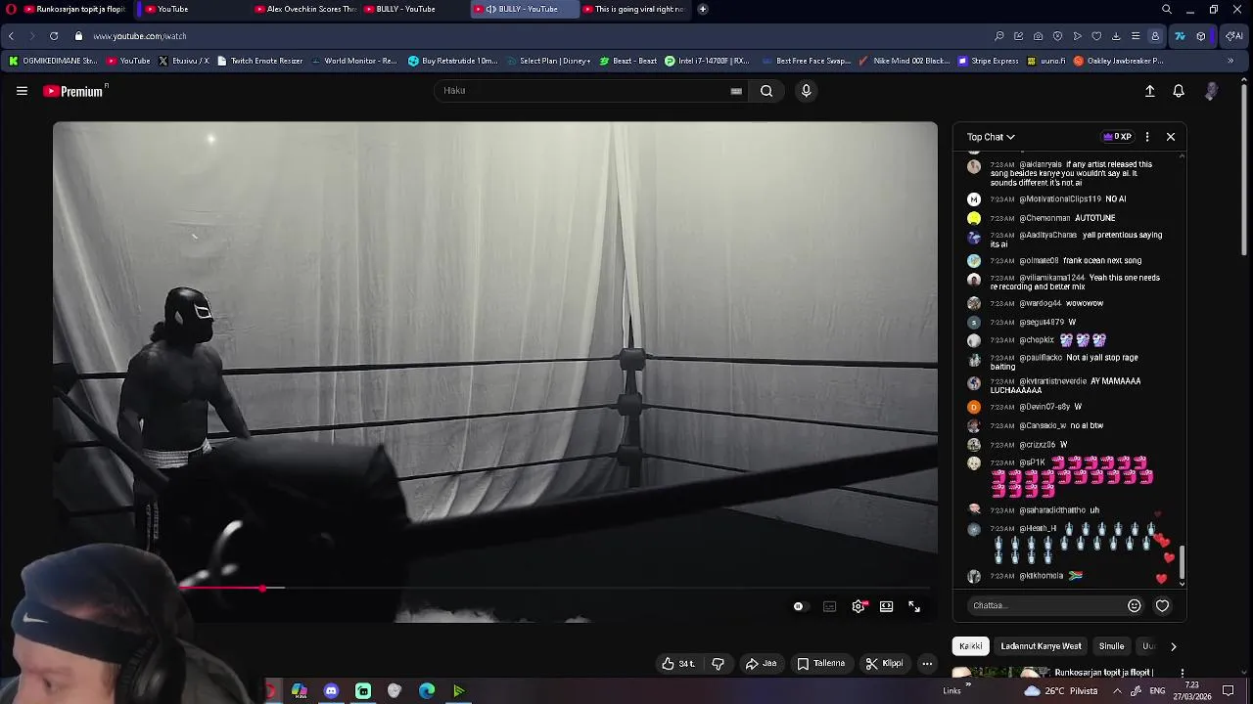This screenshot has height=704, width=1253.
Task: Open Twitch Emote Resizer bookmark
Action: point(259,61)
